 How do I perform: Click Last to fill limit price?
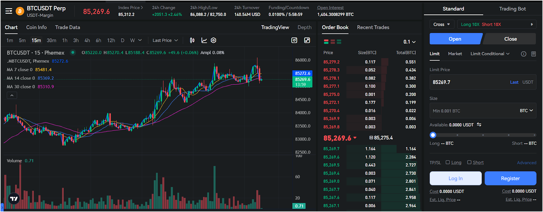point(514,82)
